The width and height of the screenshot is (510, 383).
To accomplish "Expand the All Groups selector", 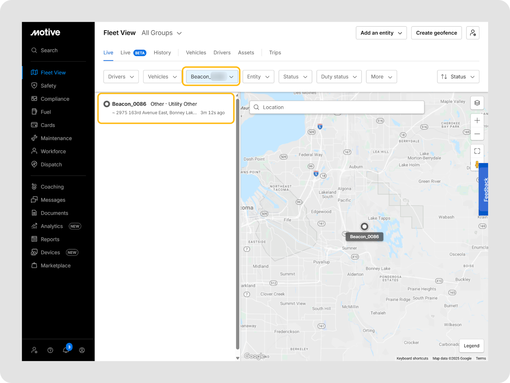I will (x=162, y=33).
